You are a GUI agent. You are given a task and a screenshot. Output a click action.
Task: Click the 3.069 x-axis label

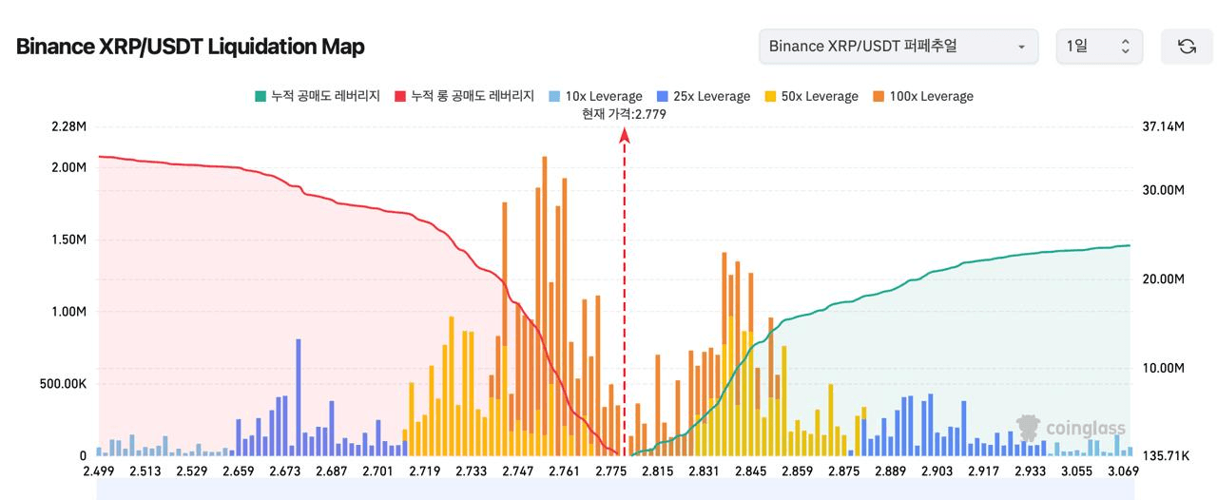1124,471
